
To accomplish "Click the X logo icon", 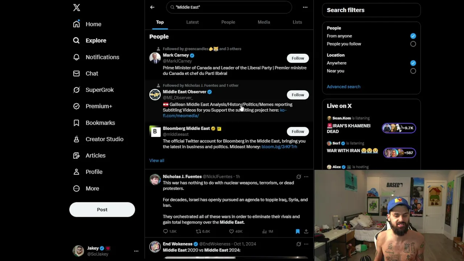I will [76, 8].
